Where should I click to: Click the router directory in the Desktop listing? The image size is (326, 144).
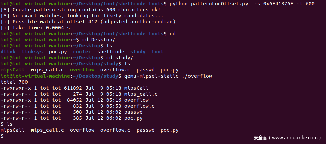82,52
